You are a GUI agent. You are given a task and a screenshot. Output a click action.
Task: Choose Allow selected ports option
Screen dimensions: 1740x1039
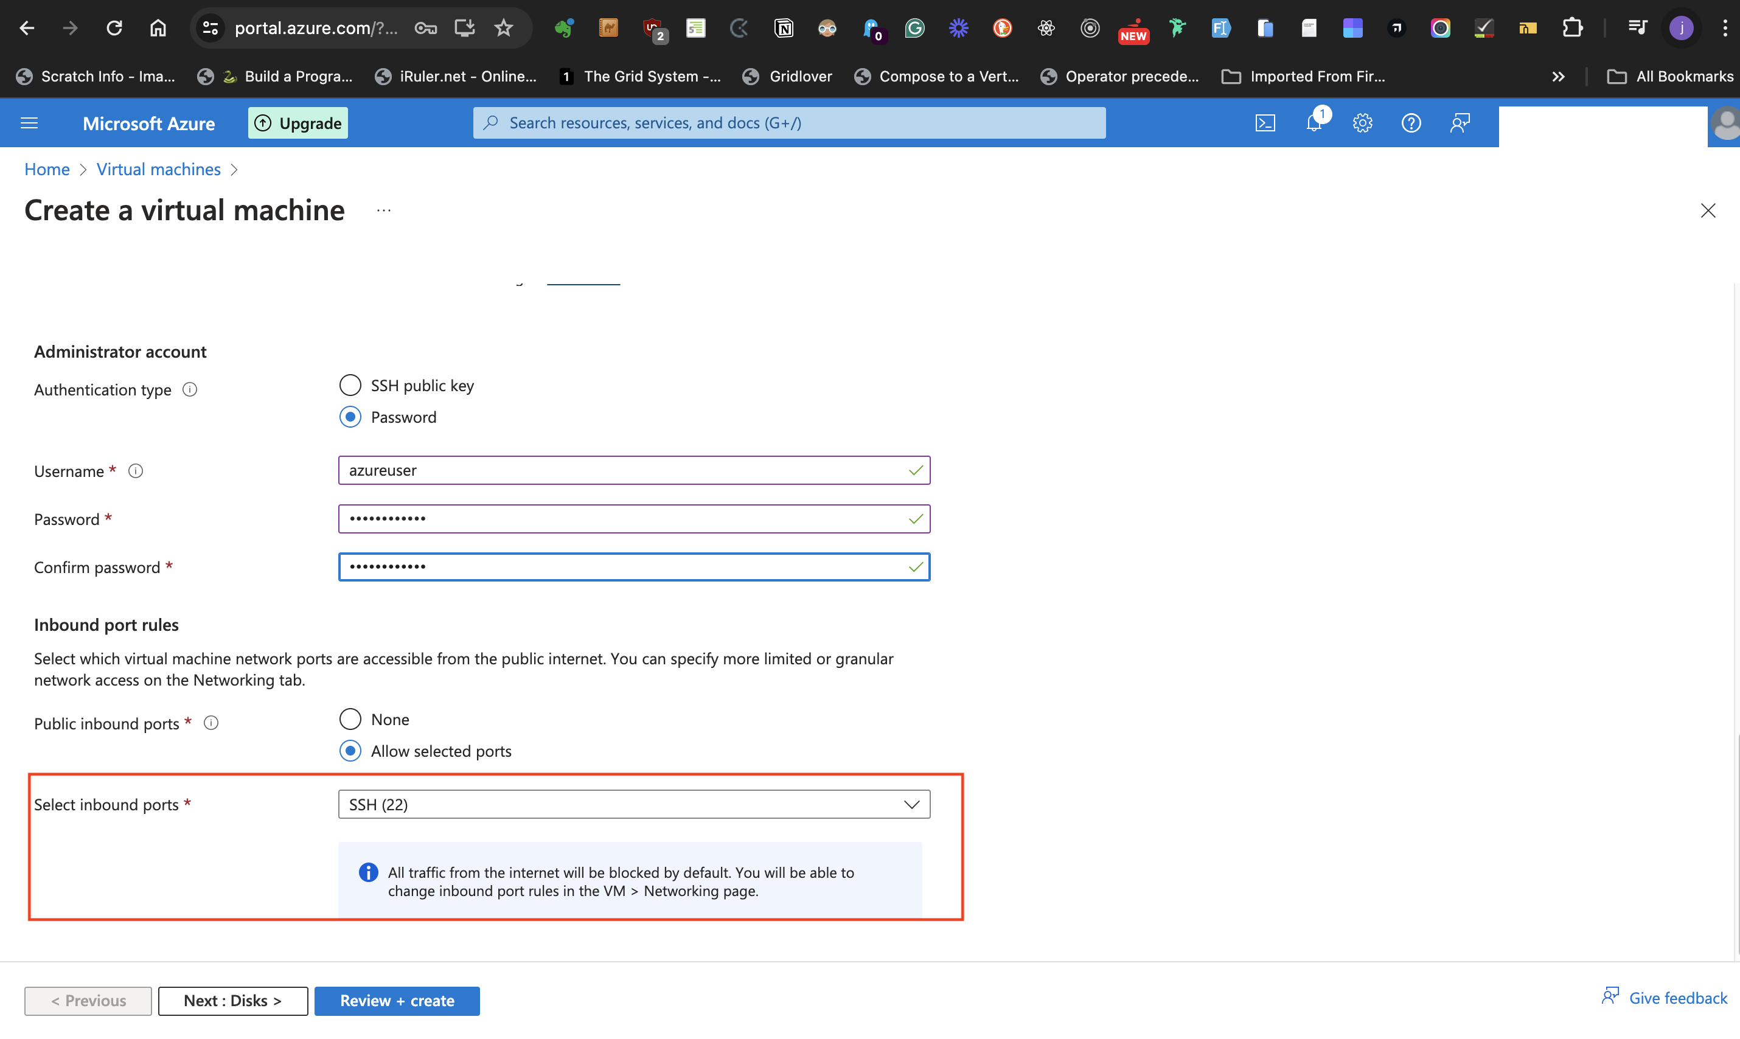[x=350, y=750]
